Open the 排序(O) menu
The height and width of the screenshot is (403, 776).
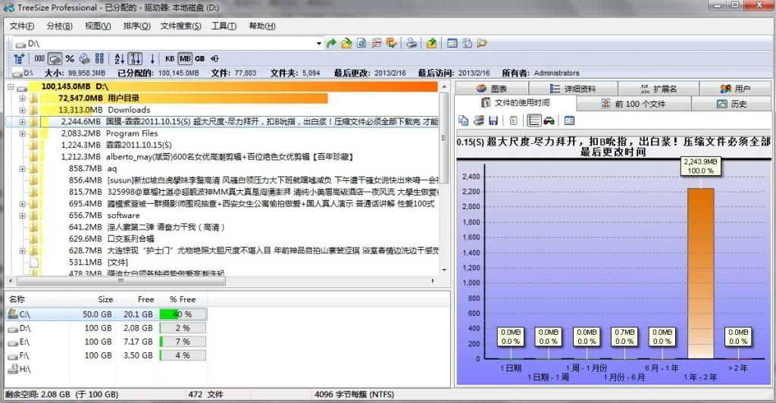136,26
